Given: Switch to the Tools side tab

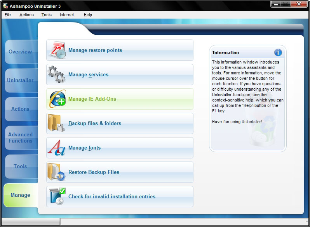Looking at the screenshot, I should pyautogui.click(x=21, y=166).
